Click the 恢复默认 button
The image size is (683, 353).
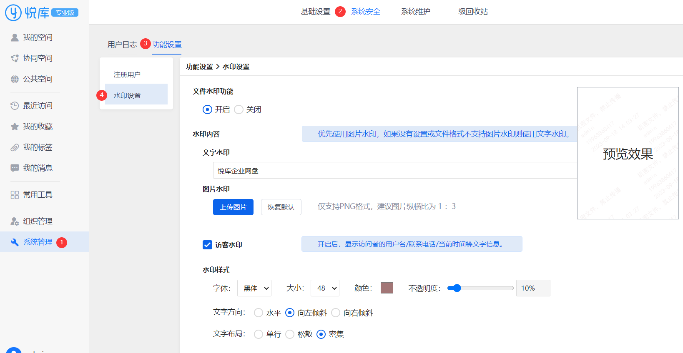pos(281,207)
